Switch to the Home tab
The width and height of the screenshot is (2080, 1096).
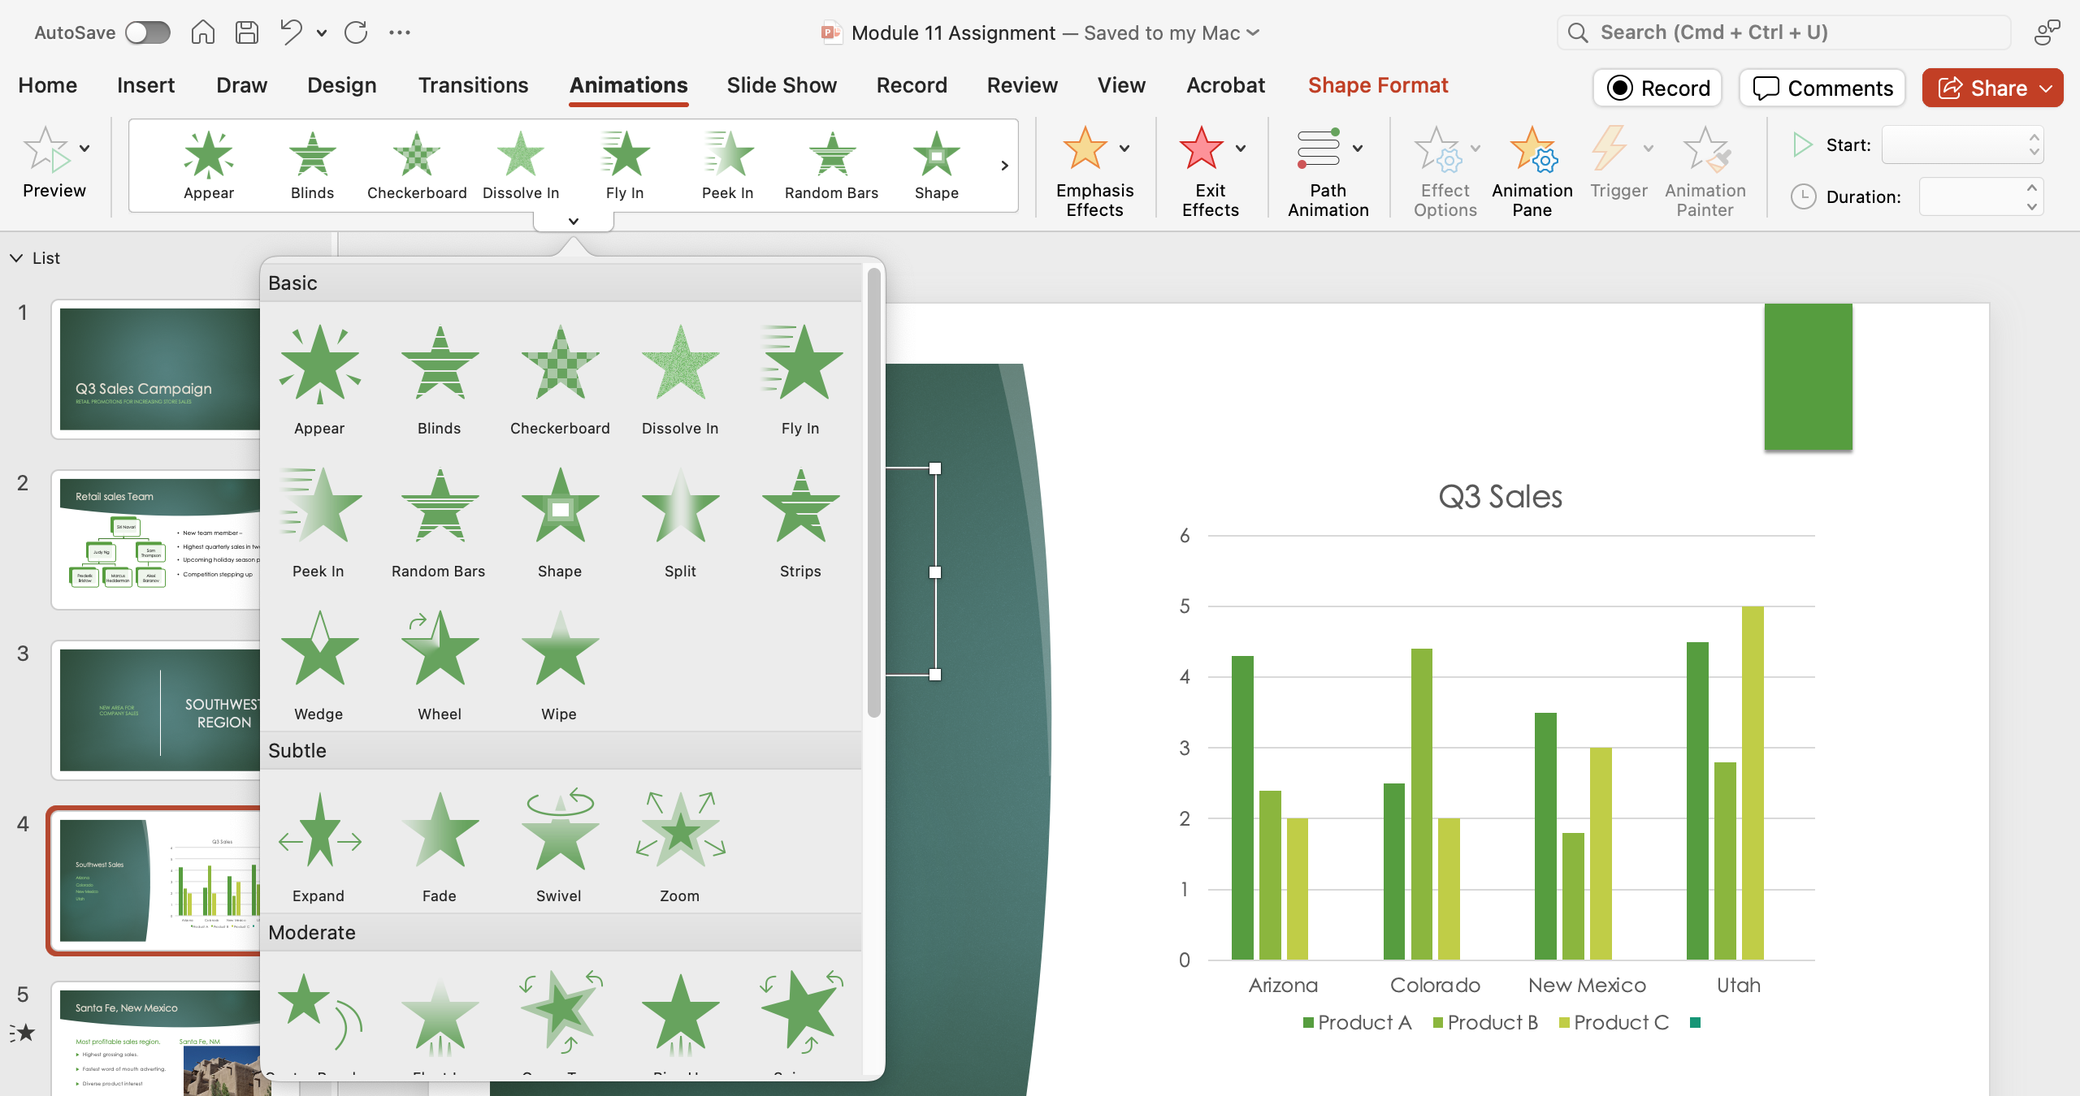click(48, 85)
